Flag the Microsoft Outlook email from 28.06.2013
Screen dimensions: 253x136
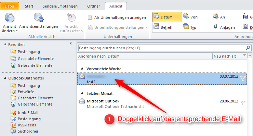[x=243, y=103]
